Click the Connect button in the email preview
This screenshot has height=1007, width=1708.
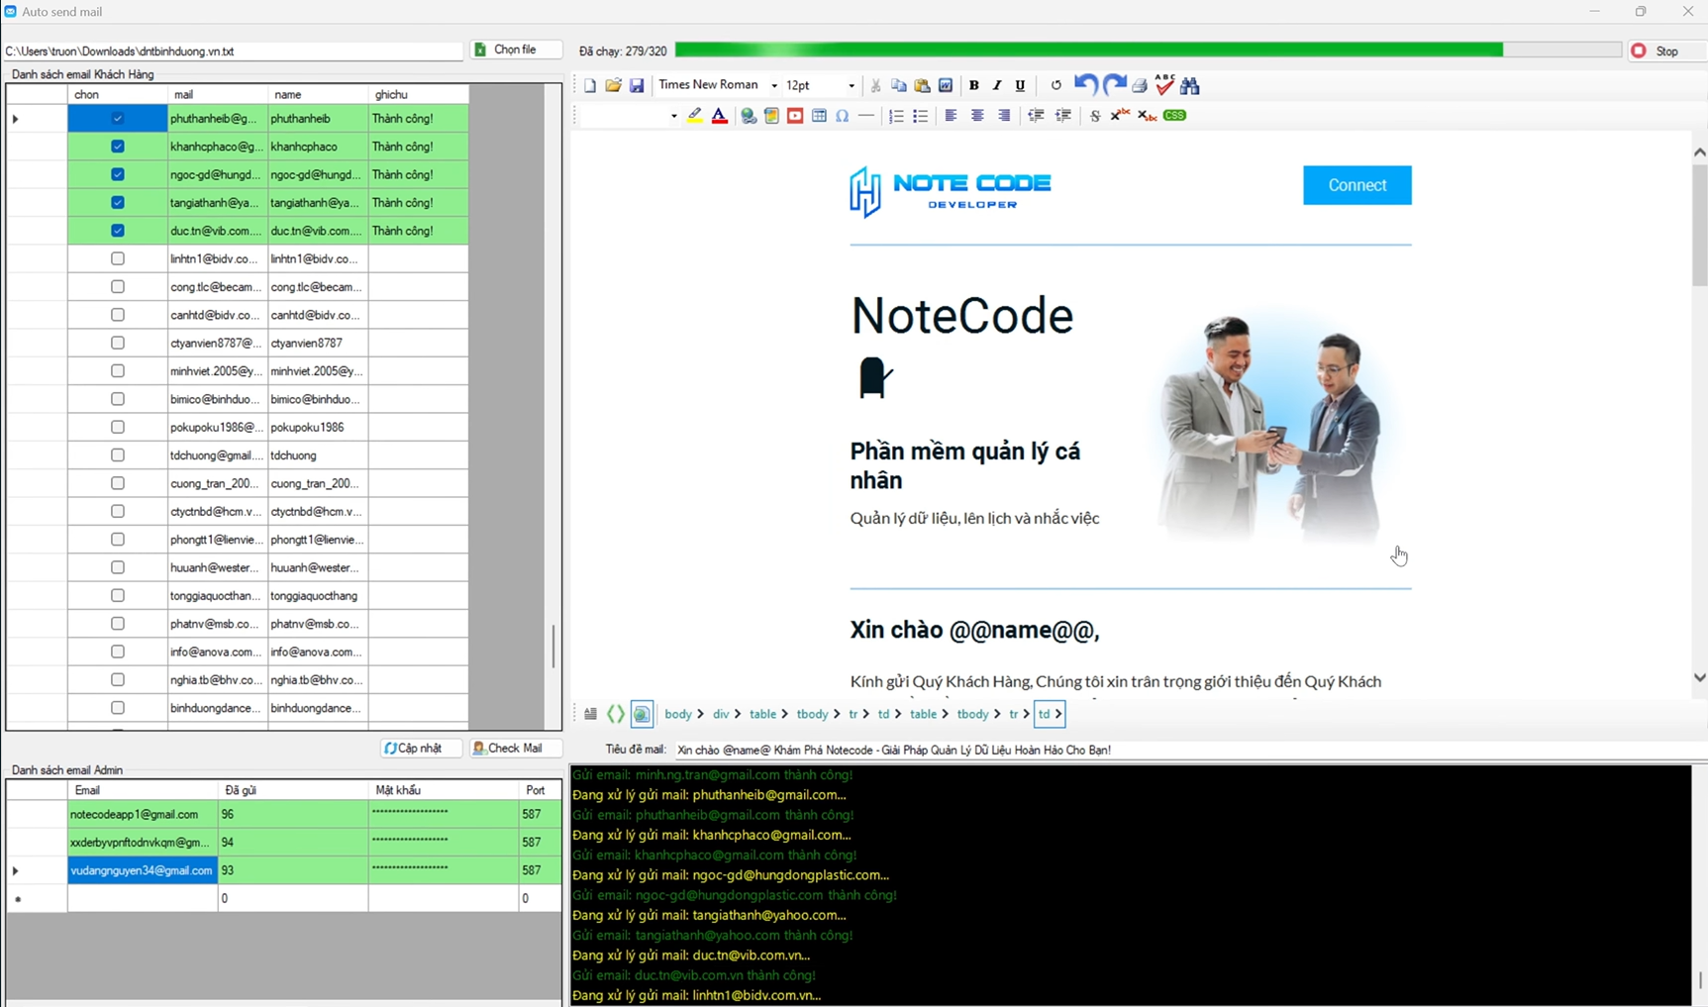(1356, 185)
